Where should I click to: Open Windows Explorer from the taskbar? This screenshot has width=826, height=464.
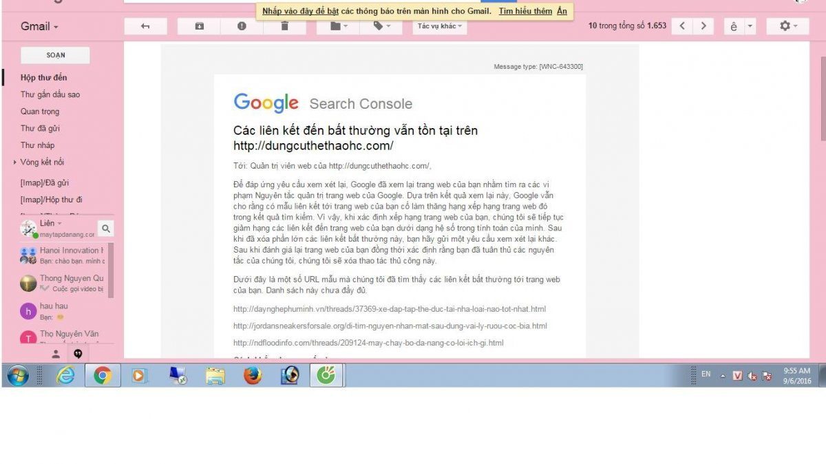click(215, 375)
